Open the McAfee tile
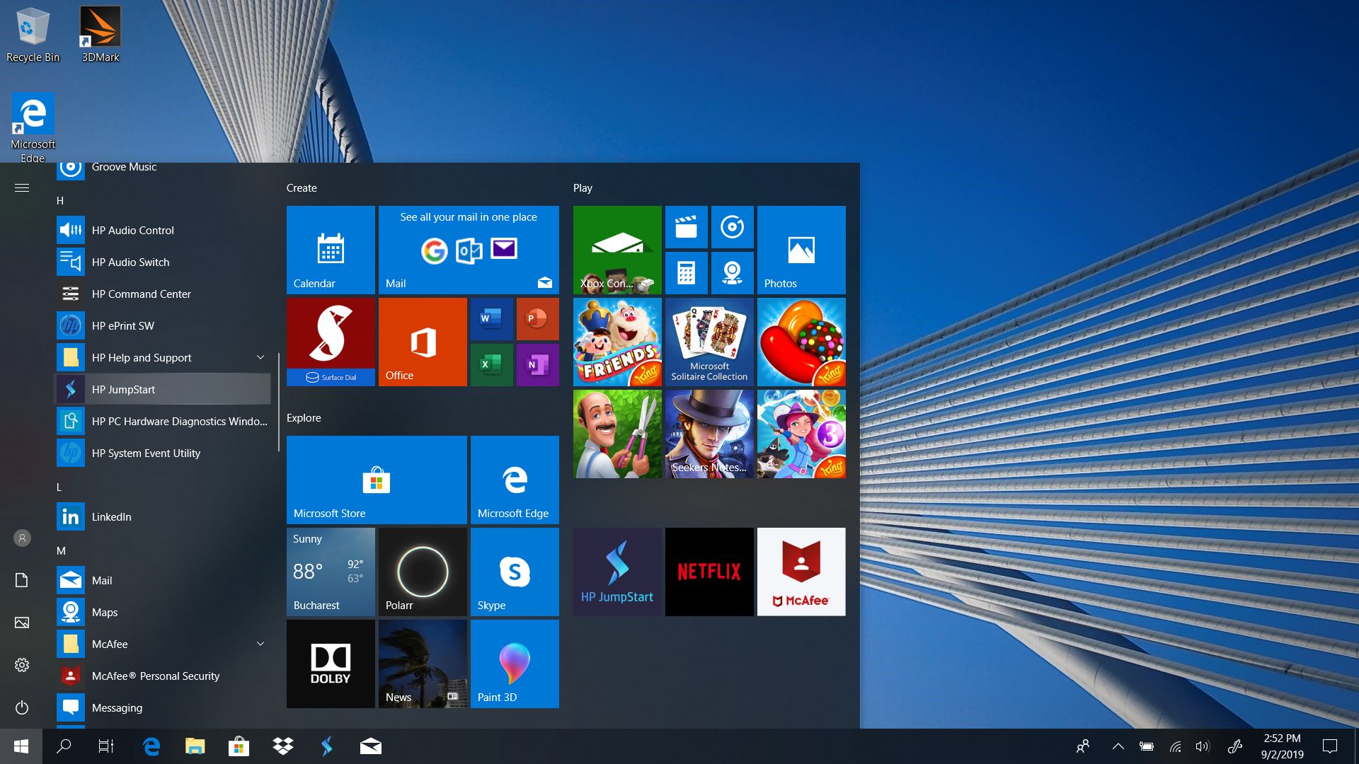 click(801, 572)
